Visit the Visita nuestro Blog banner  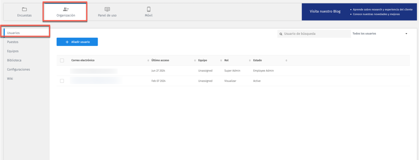(x=325, y=11)
